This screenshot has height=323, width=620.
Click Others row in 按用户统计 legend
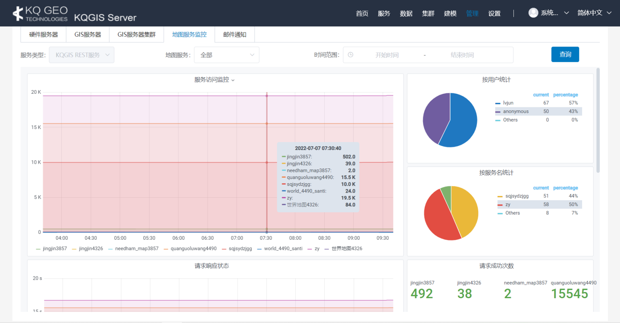click(x=538, y=120)
